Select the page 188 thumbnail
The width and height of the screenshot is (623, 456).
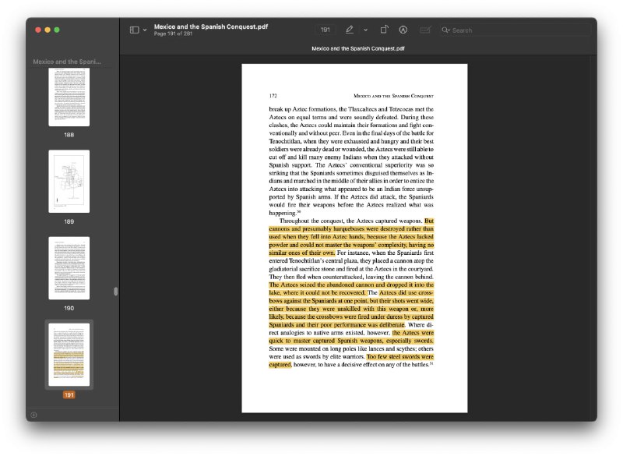(x=69, y=97)
